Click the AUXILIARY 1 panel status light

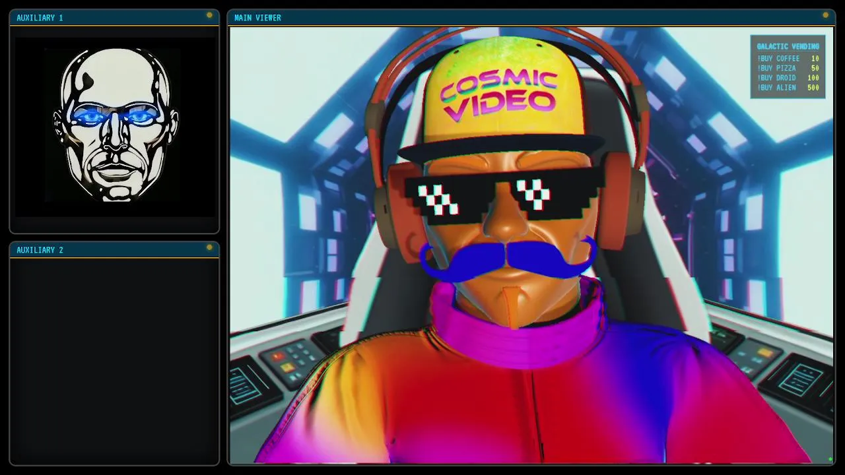[209, 15]
